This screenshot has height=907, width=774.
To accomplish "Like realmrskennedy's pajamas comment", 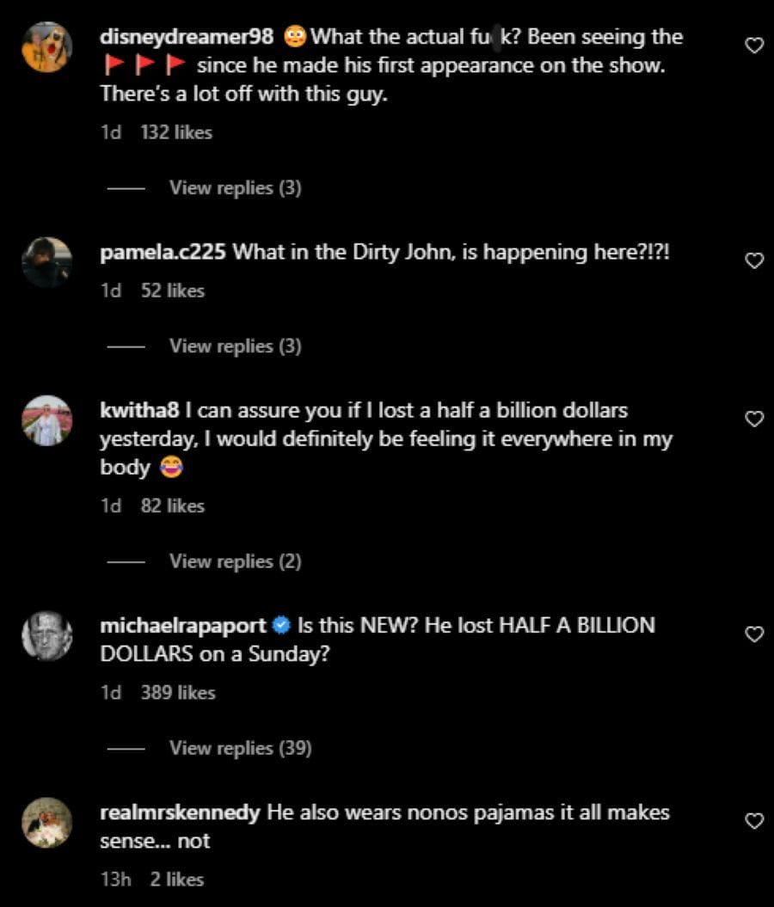I will (x=754, y=821).
